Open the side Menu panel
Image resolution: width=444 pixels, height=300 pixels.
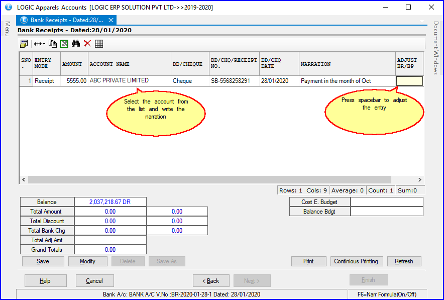[x=8, y=29]
